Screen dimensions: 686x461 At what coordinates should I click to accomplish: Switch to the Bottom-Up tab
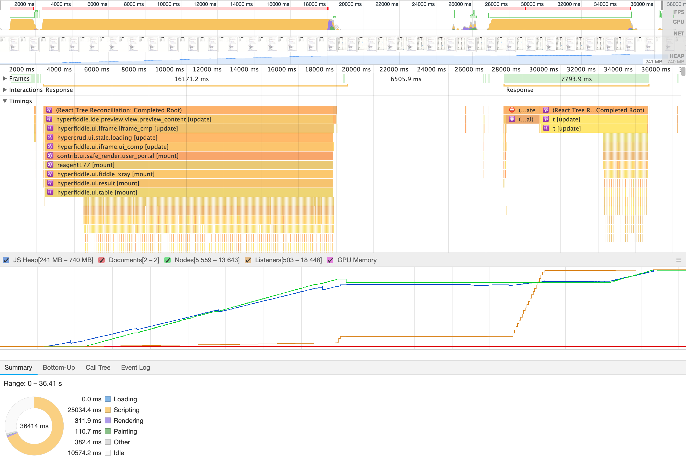59,368
